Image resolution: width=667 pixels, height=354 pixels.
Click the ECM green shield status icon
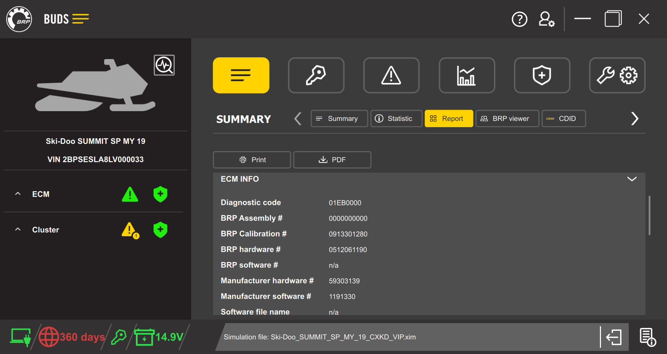160,194
